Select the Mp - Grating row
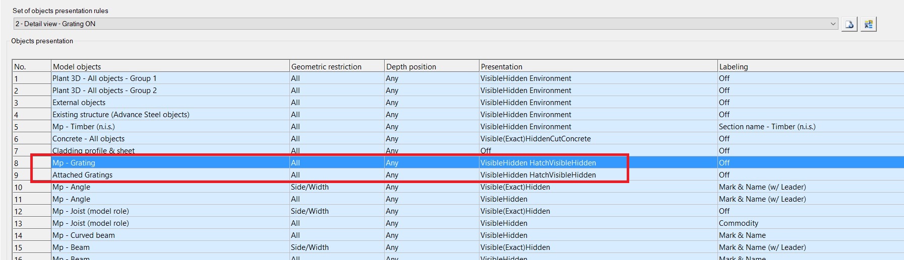Image resolution: width=904 pixels, height=260 pixels. (74, 163)
